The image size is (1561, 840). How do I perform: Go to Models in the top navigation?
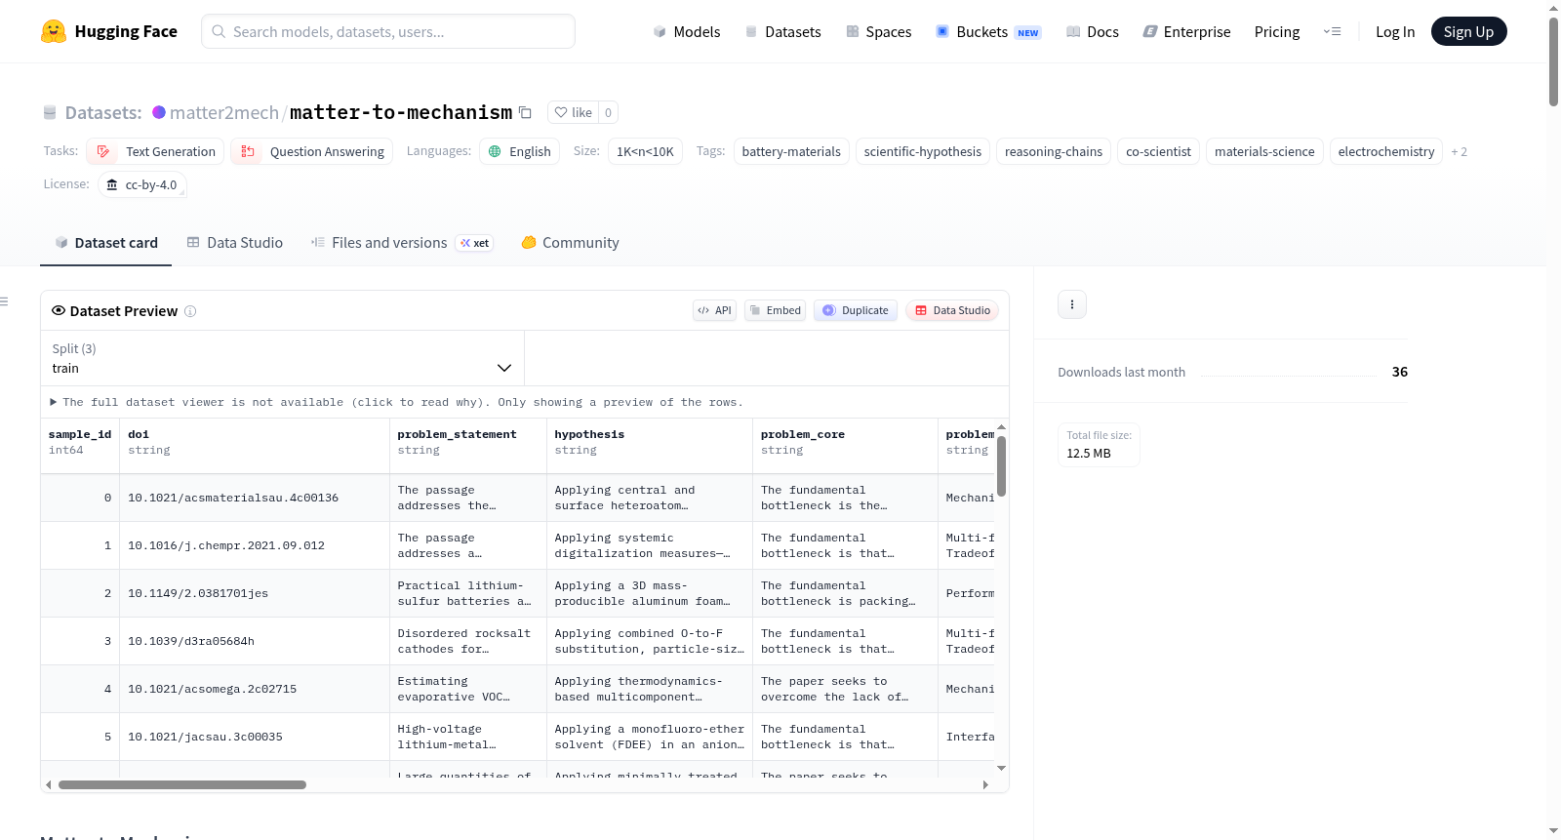click(x=687, y=31)
